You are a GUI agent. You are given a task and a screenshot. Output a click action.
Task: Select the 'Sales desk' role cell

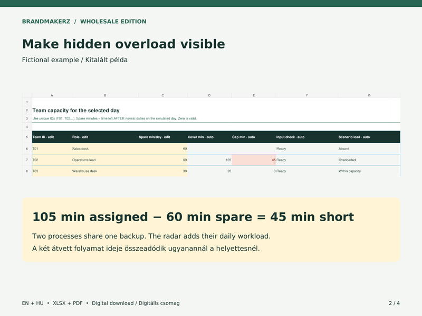coord(105,149)
